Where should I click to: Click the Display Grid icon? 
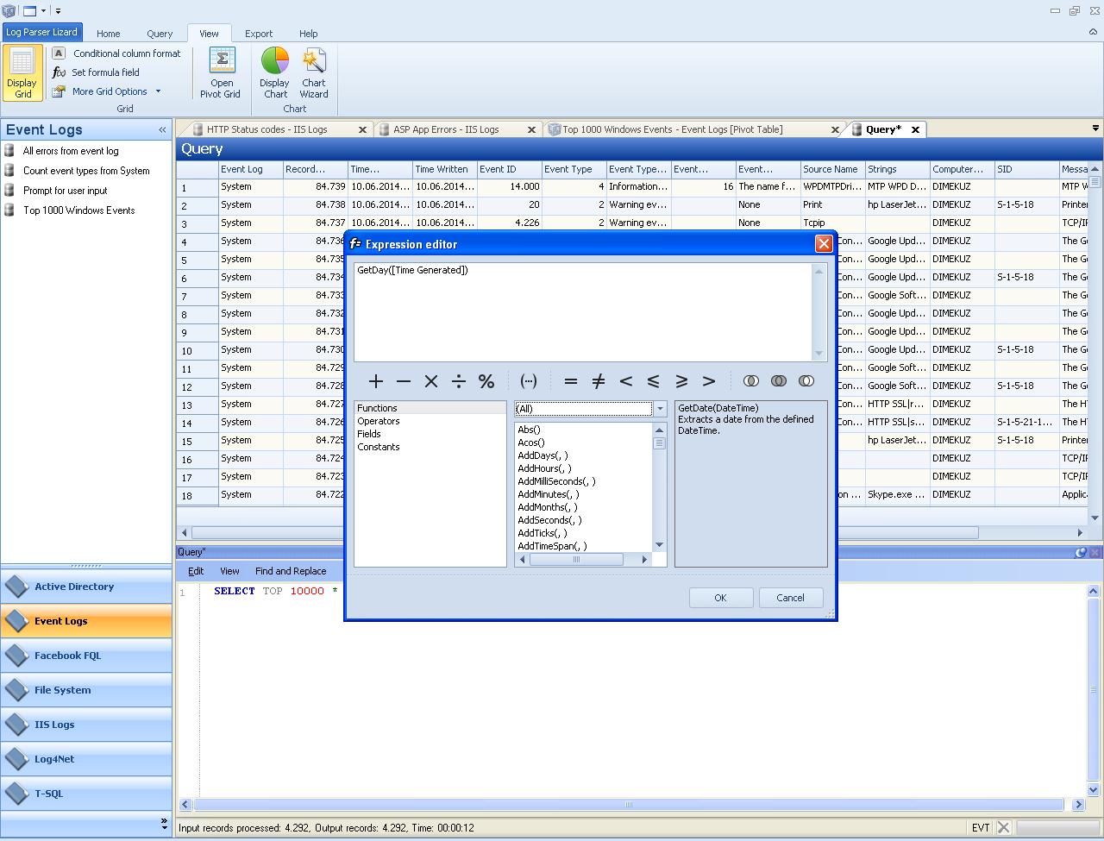22,72
